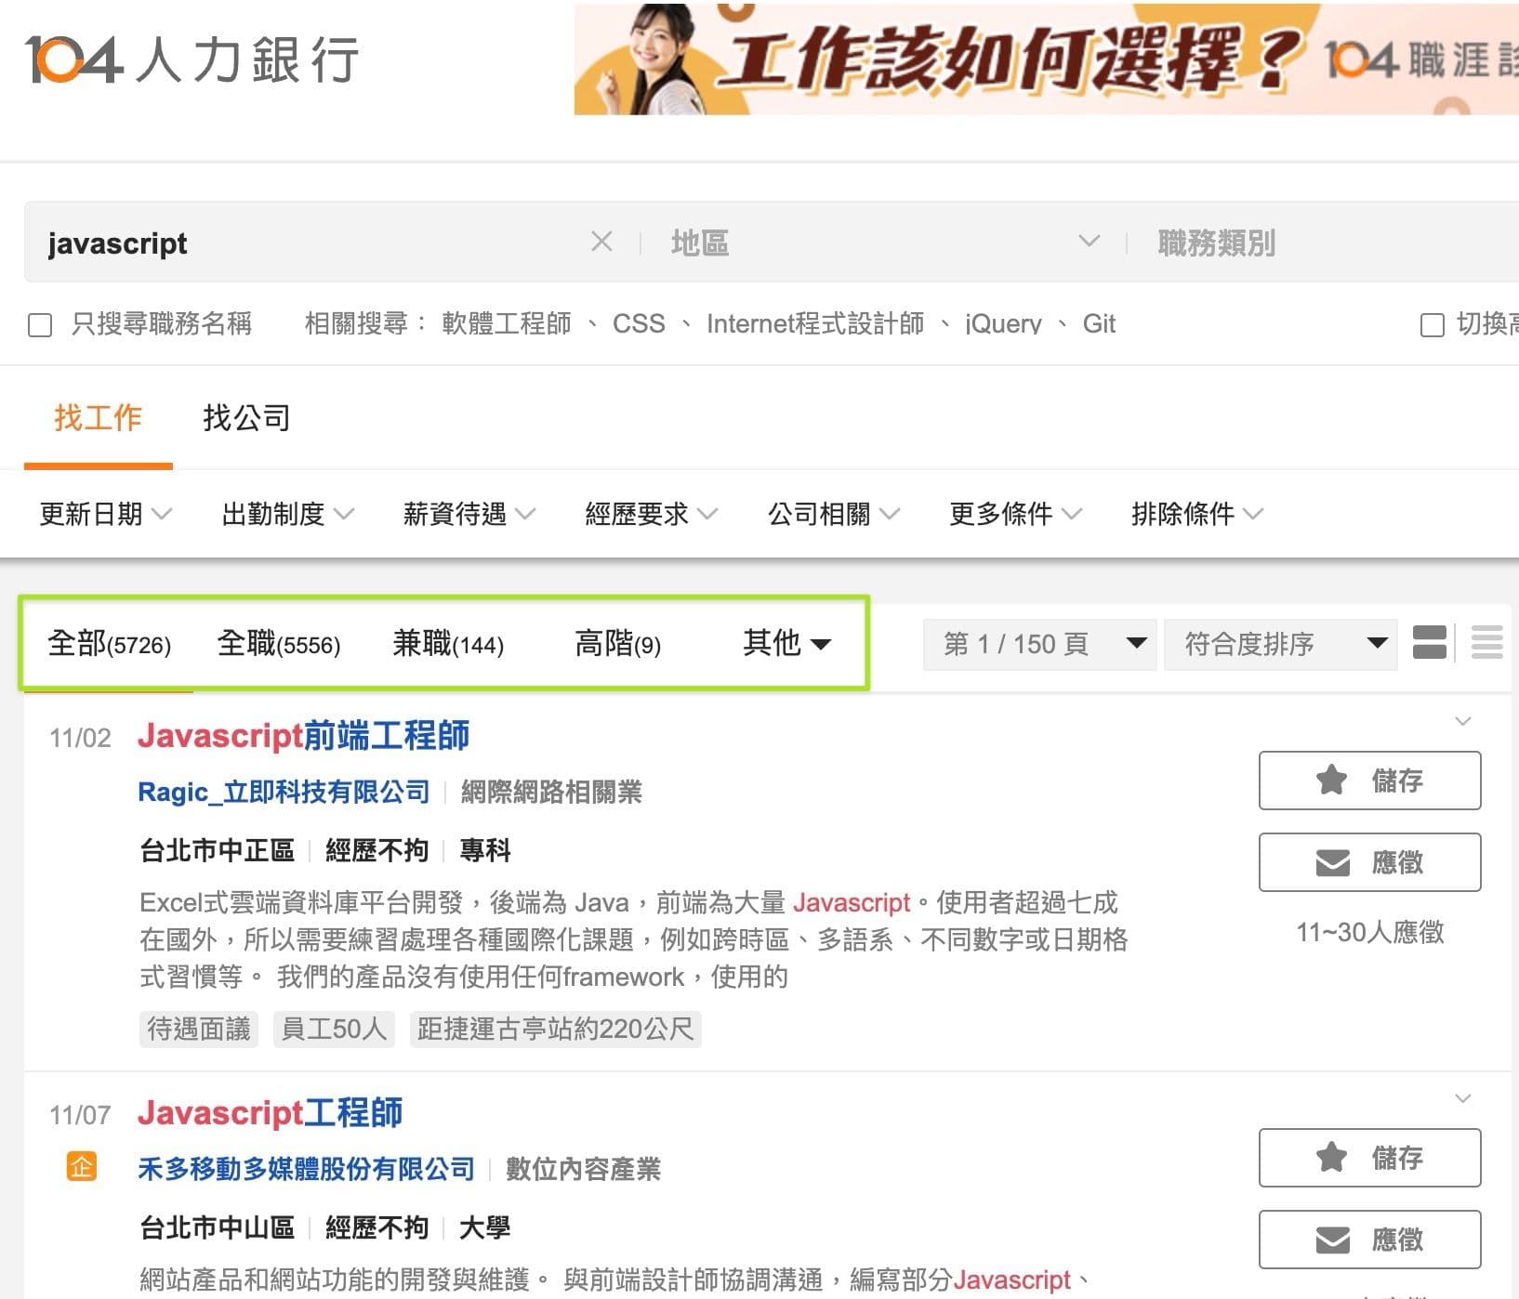Switch to the 找公司 tab
The width and height of the screenshot is (1519, 1299).
click(246, 418)
